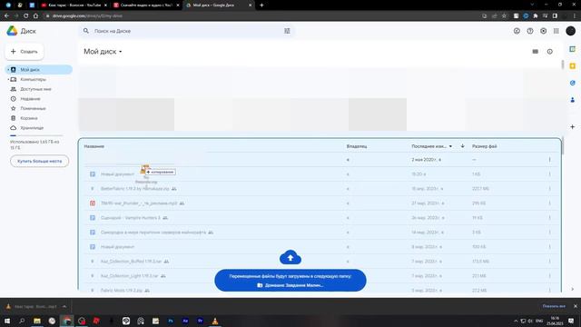Open the downloaded file menu chevron in downloads bar
581x327 pixels.
point(64,307)
